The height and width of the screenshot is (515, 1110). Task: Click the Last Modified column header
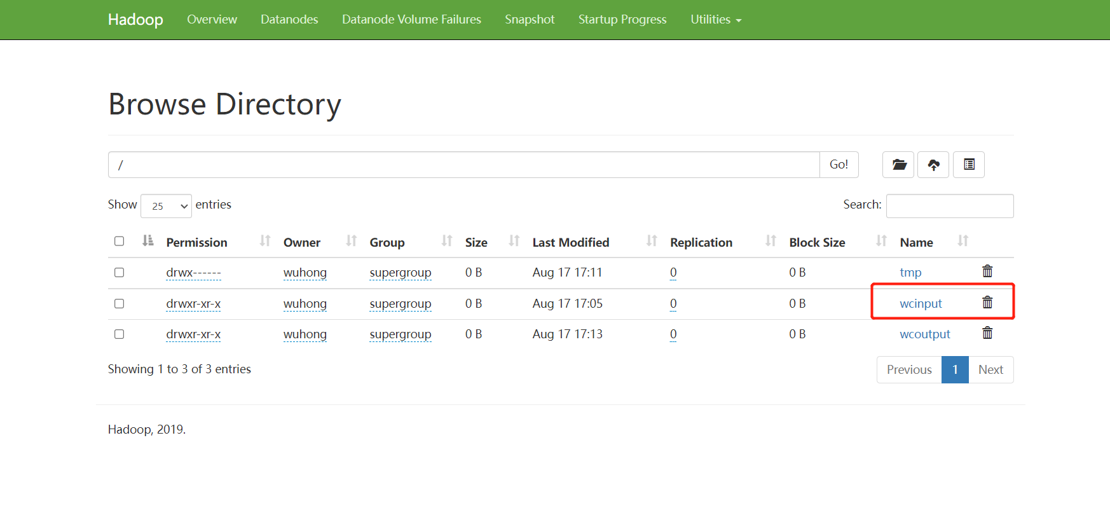[571, 242]
